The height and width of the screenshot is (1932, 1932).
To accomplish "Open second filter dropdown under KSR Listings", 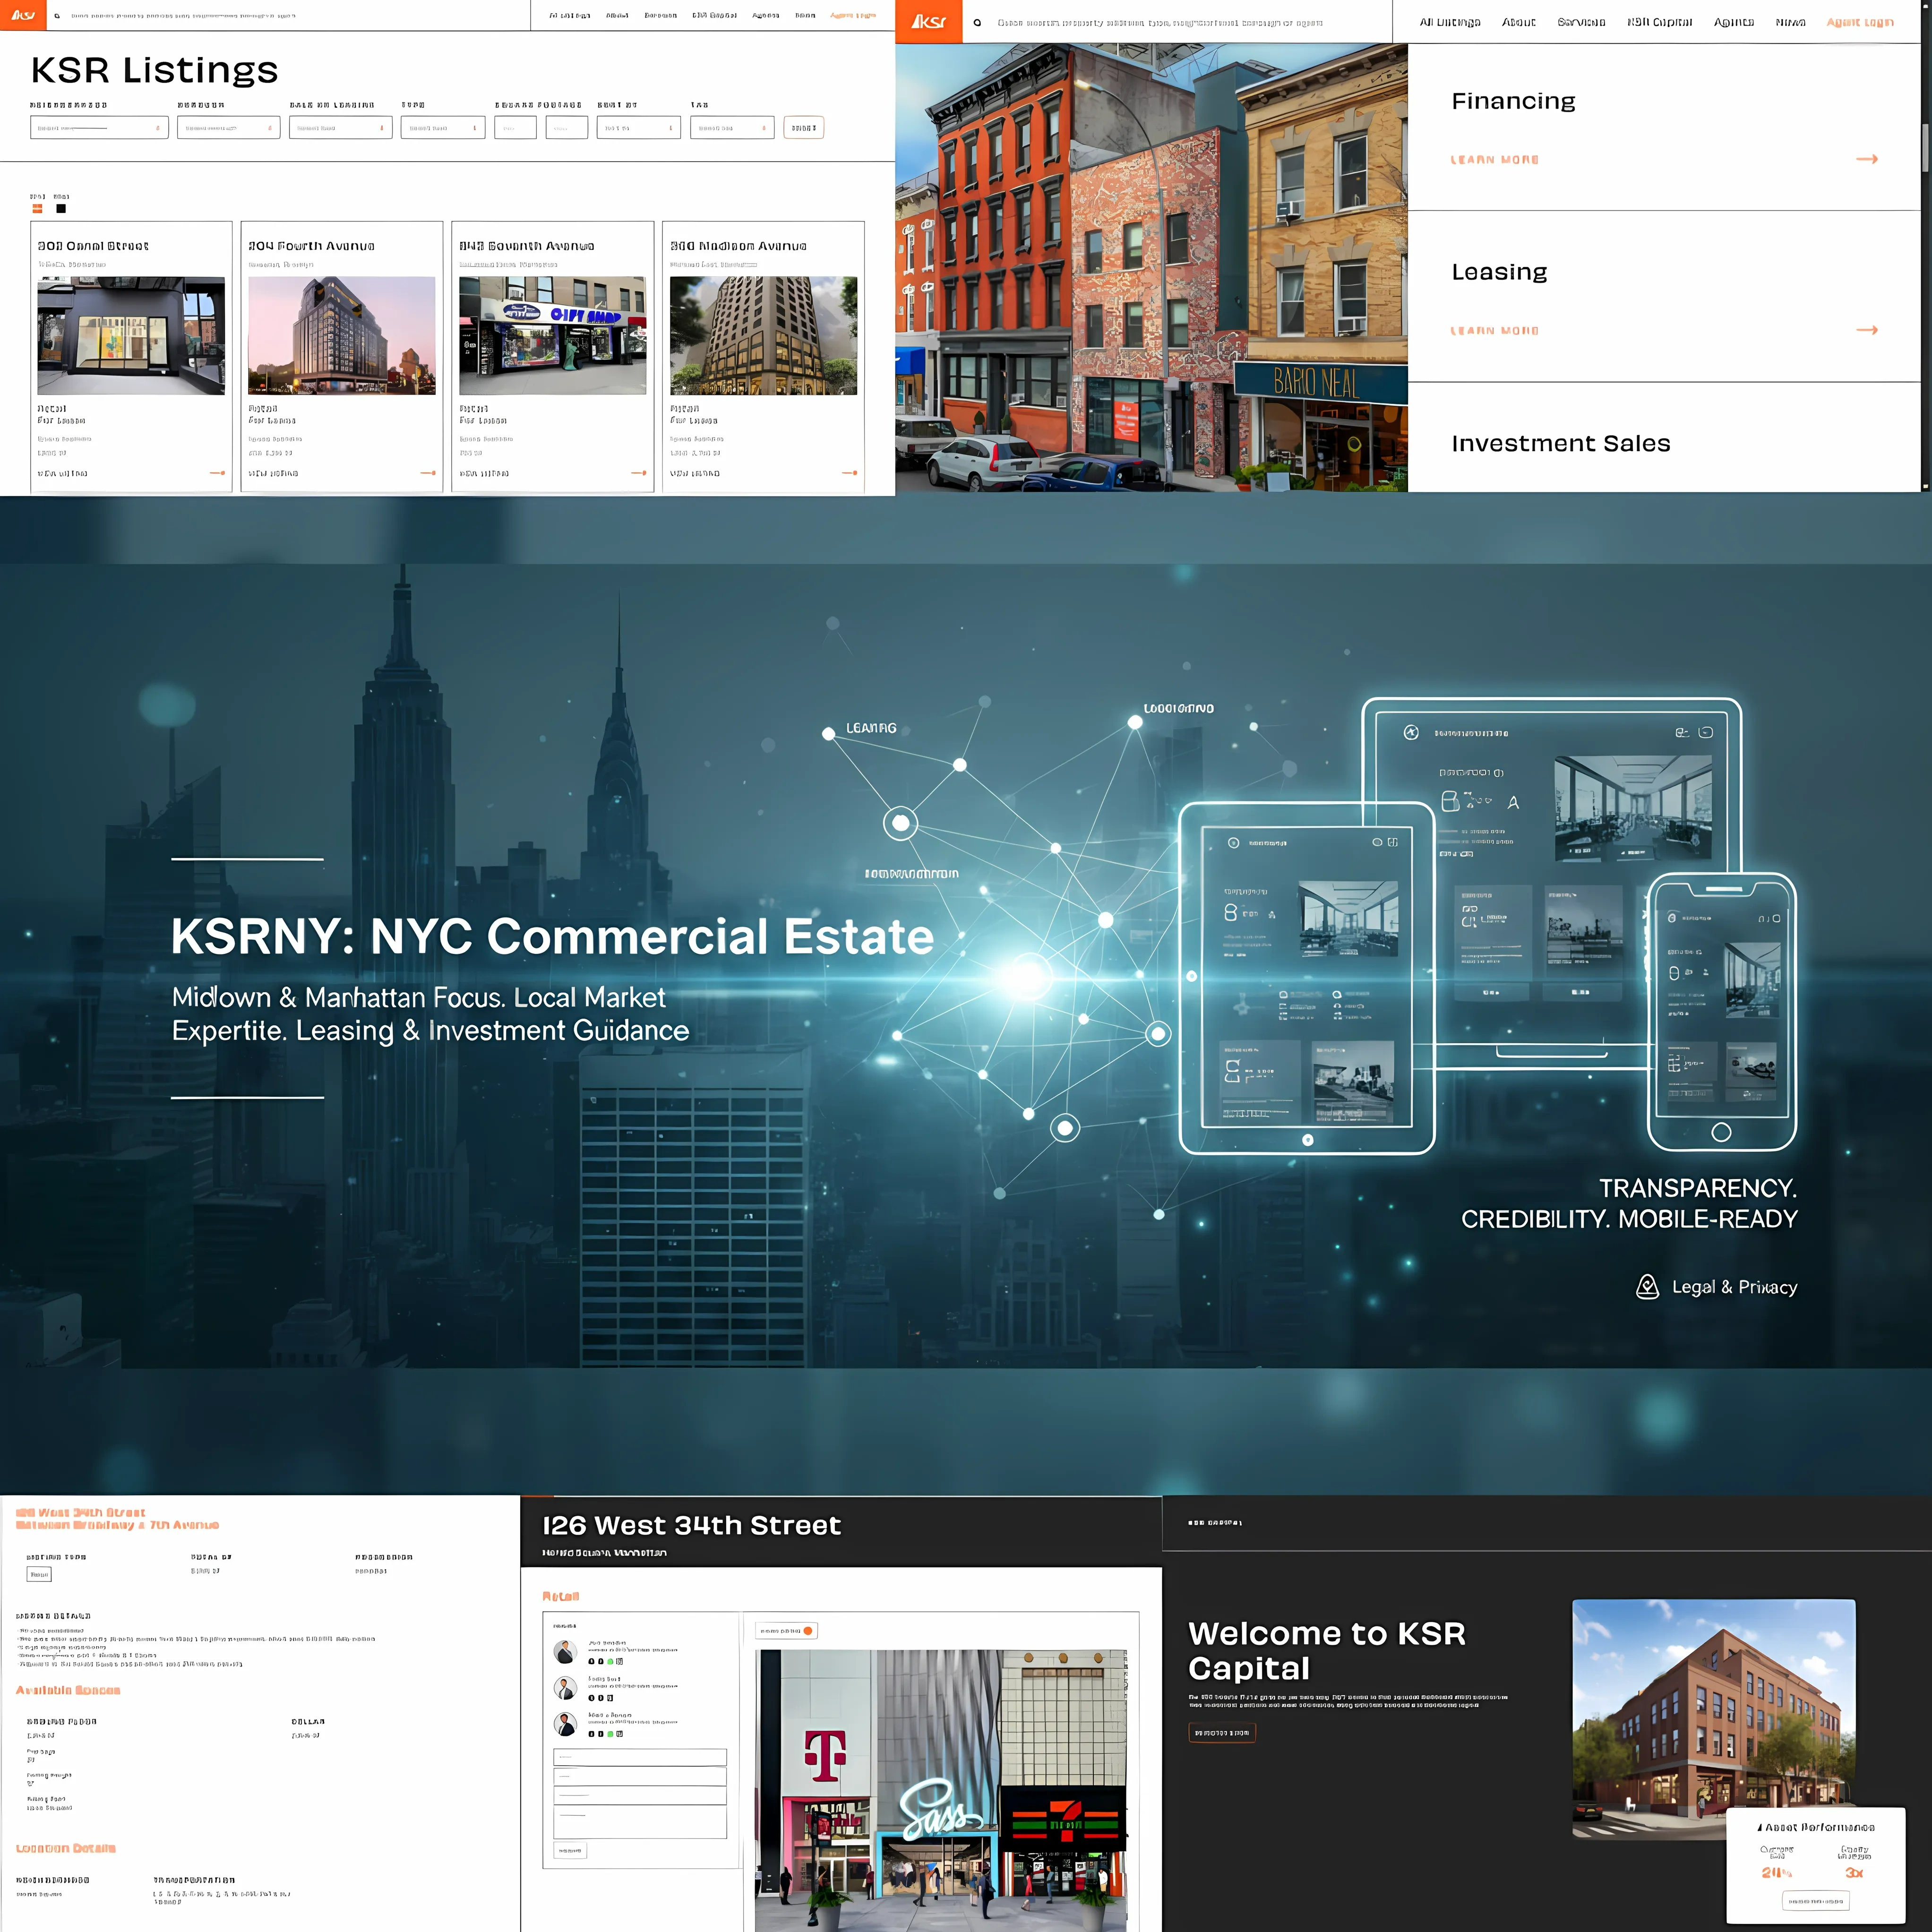I will click(x=228, y=128).
